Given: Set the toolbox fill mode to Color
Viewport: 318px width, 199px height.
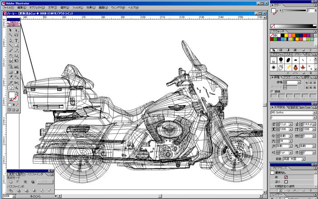Looking at the screenshot, I should (x=10, y=105).
